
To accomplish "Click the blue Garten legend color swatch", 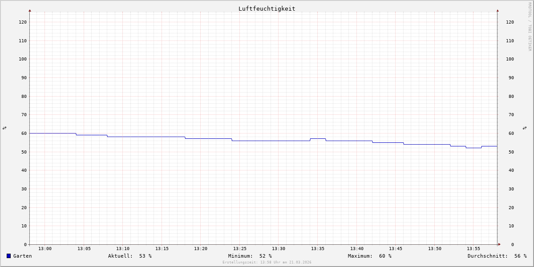I will click(x=8, y=256).
